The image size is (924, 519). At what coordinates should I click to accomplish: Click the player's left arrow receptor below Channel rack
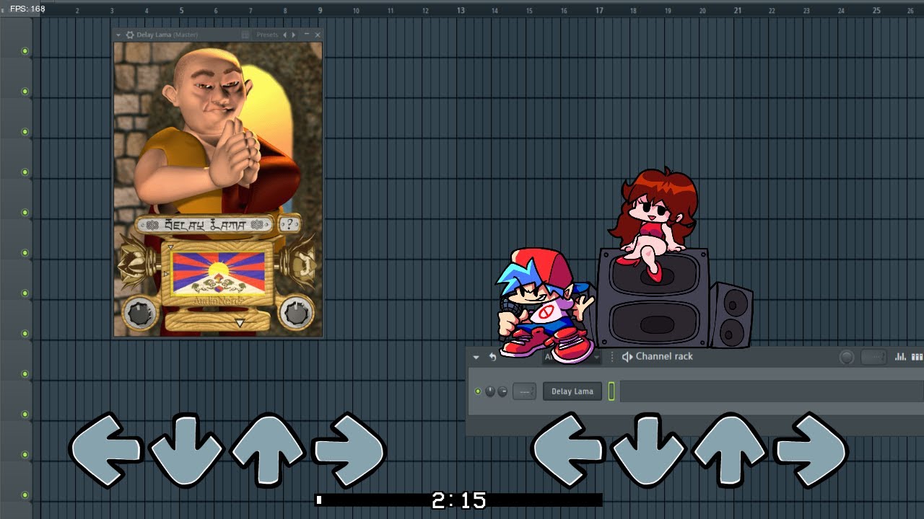[x=567, y=450]
